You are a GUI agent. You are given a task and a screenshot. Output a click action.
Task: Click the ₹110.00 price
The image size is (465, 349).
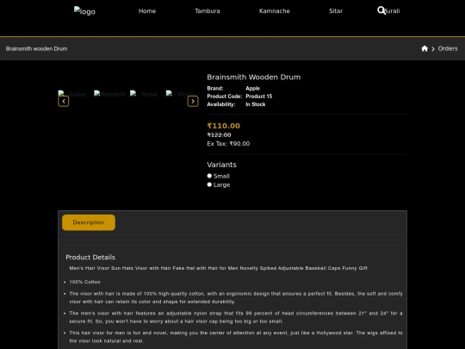pos(224,126)
